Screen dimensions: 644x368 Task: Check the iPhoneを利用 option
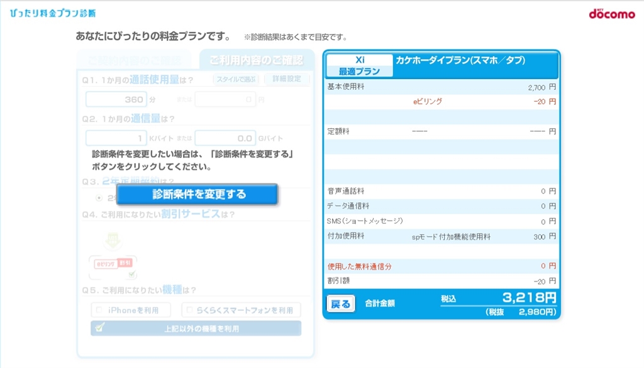(131, 310)
